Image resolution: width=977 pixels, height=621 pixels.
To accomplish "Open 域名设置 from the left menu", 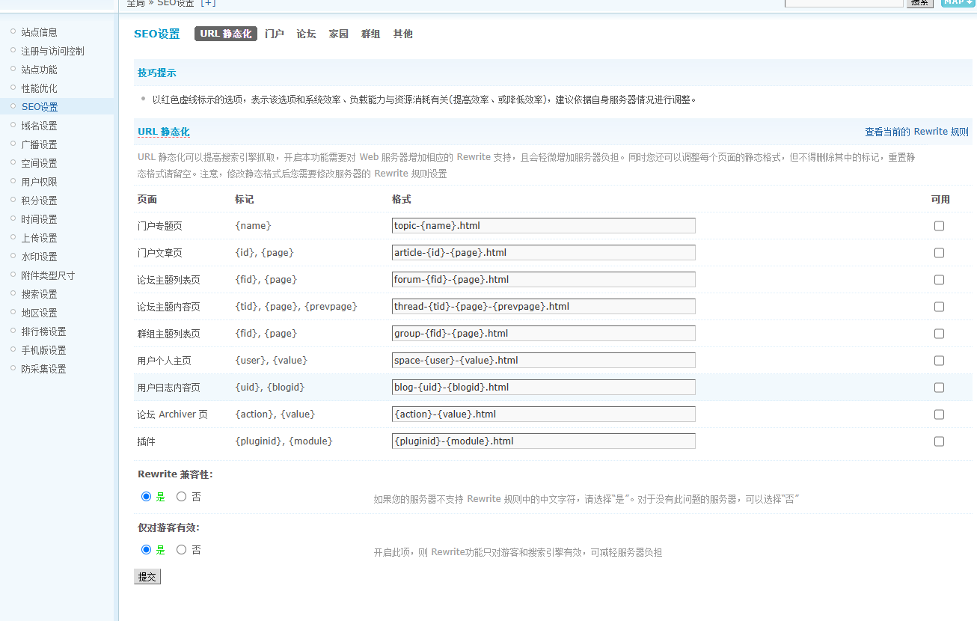I will pyautogui.click(x=39, y=126).
